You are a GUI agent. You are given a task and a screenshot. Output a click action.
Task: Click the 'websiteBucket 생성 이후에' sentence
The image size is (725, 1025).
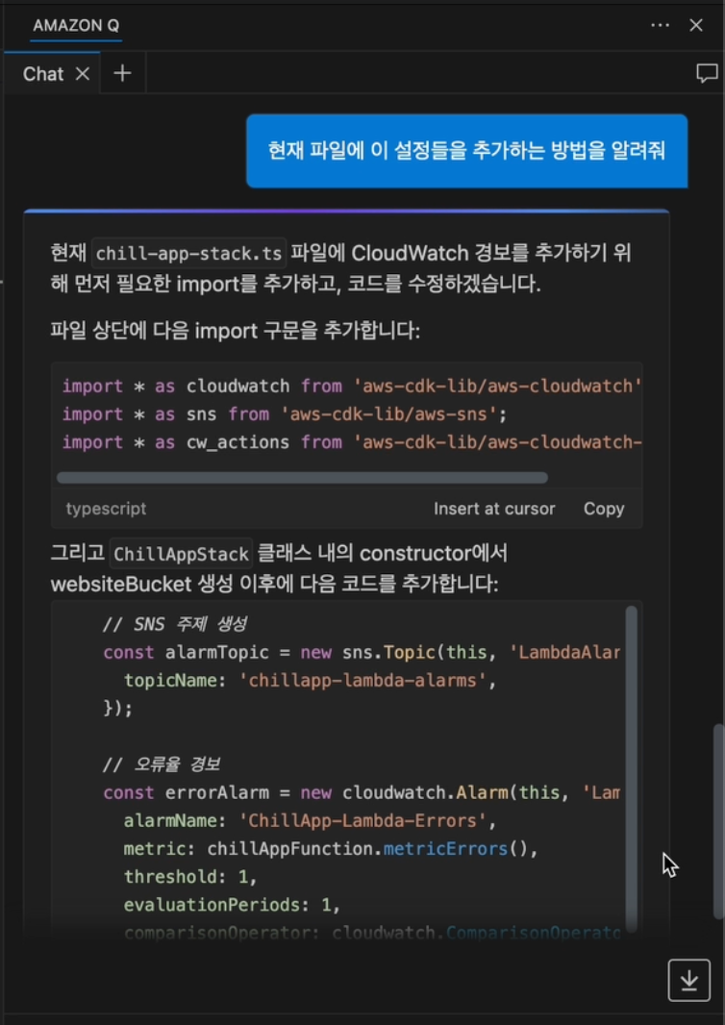coord(275,583)
